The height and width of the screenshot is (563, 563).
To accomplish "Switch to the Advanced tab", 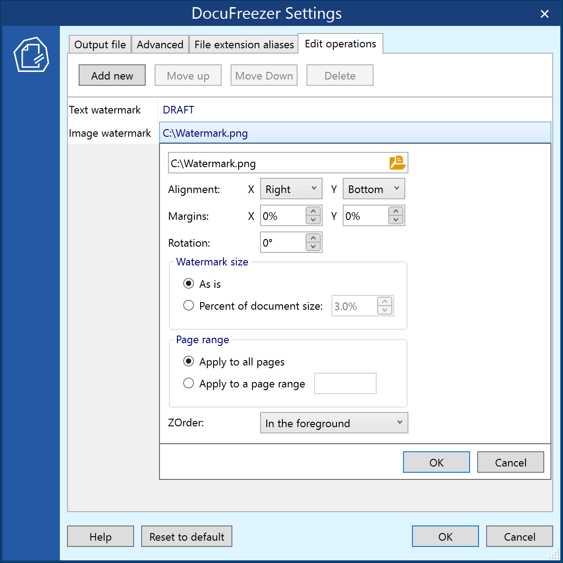I will (160, 45).
